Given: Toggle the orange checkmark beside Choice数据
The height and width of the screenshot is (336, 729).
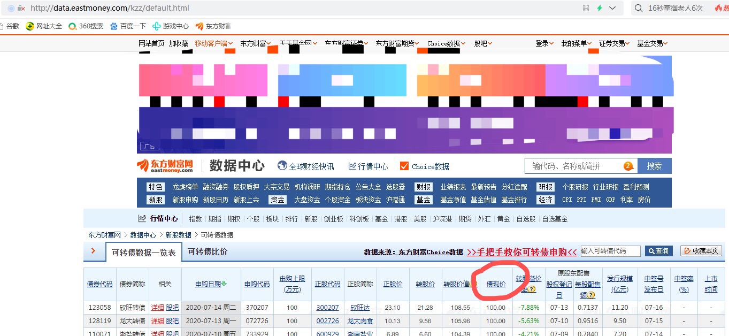Looking at the screenshot, I should tap(404, 166).
